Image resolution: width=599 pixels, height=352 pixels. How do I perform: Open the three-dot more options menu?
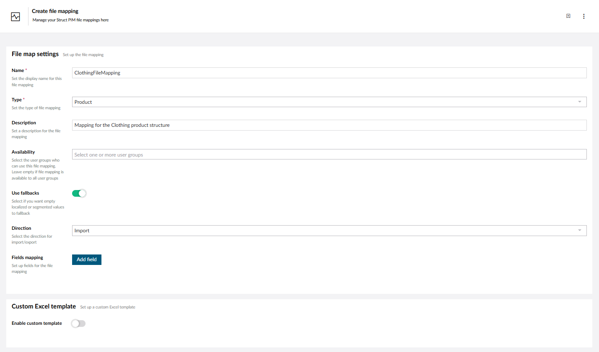(x=583, y=16)
